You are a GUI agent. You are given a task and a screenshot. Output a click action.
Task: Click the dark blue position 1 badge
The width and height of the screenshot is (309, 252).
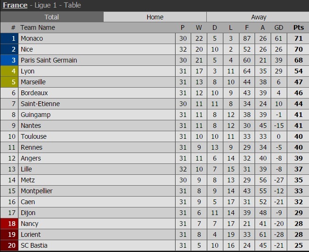click(9, 38)
